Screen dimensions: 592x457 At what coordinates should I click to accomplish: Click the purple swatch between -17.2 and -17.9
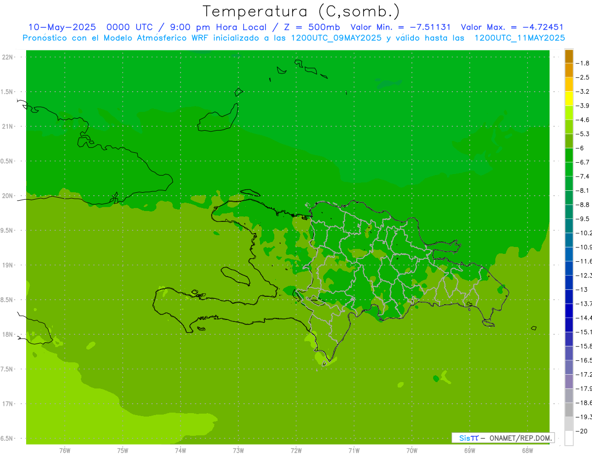(569, 382)
